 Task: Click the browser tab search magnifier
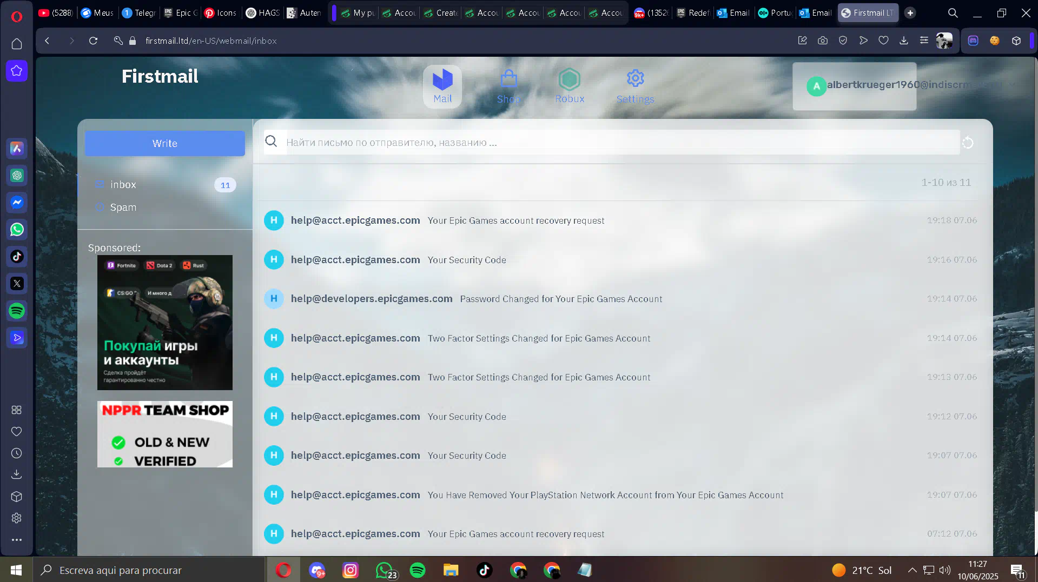pyautogui.click(x=953, y=13)
